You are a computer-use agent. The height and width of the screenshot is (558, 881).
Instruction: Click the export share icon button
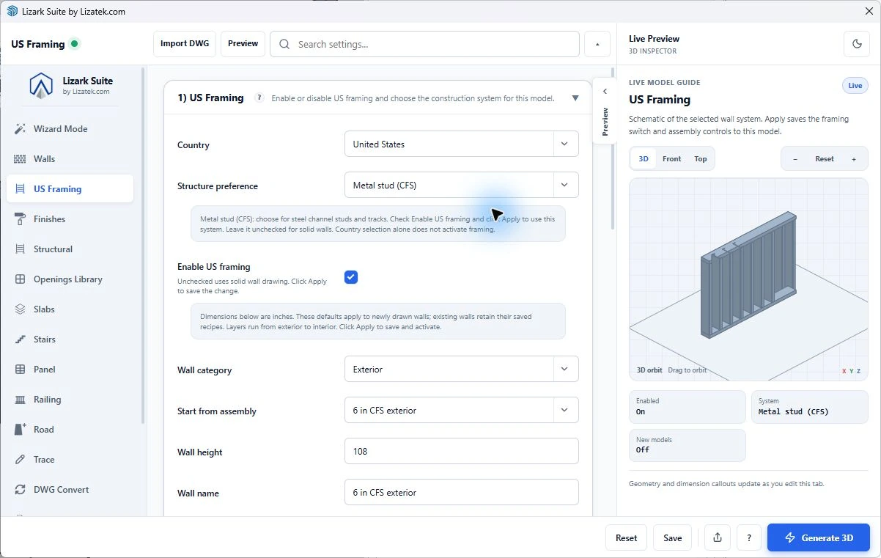[x=718, y=537]
